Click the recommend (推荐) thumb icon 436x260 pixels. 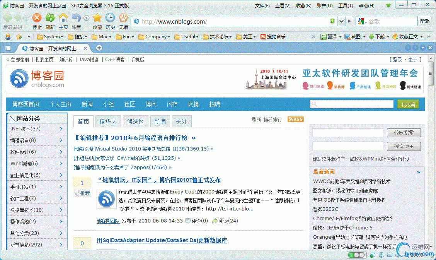pyautogui.click(x=82, y=193)
